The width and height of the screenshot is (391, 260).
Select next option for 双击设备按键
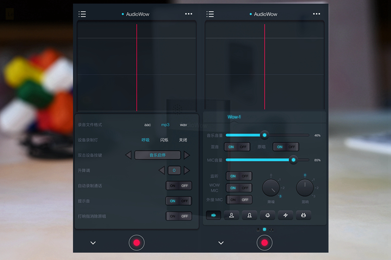click(x=187, y=155)
